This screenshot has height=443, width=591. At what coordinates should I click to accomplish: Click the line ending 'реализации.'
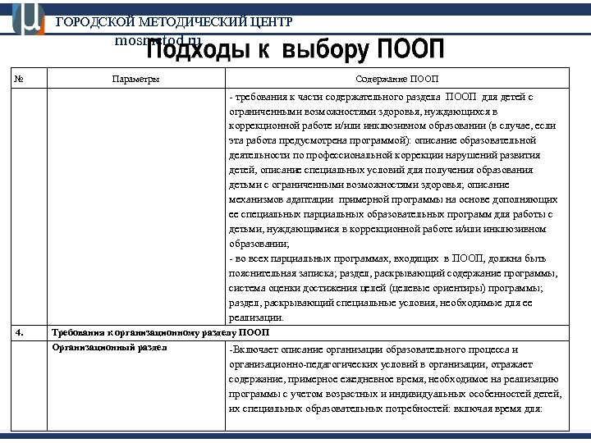(256, 317)
